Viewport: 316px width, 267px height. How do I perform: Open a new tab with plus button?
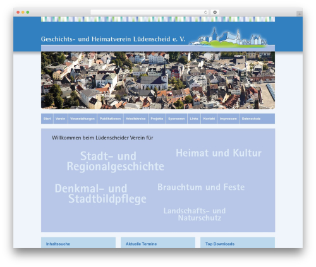[x=300, y=14]
